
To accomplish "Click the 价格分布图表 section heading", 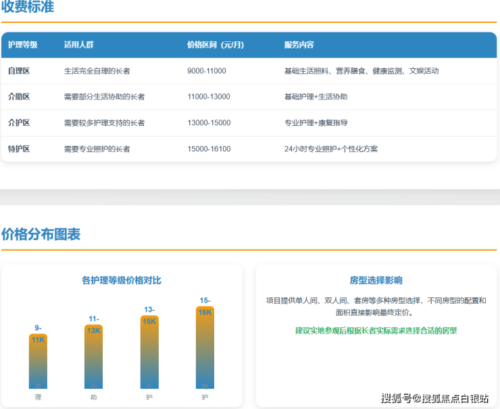I will 41,235.
